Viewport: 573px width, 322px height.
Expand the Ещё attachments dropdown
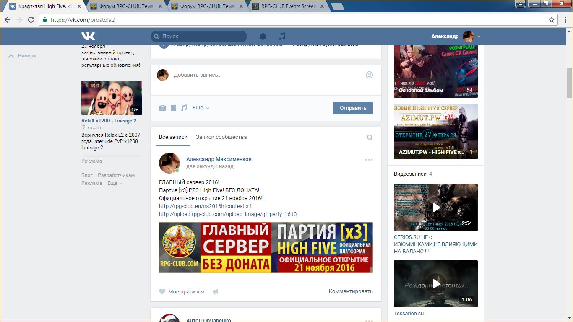coord(201,108)
